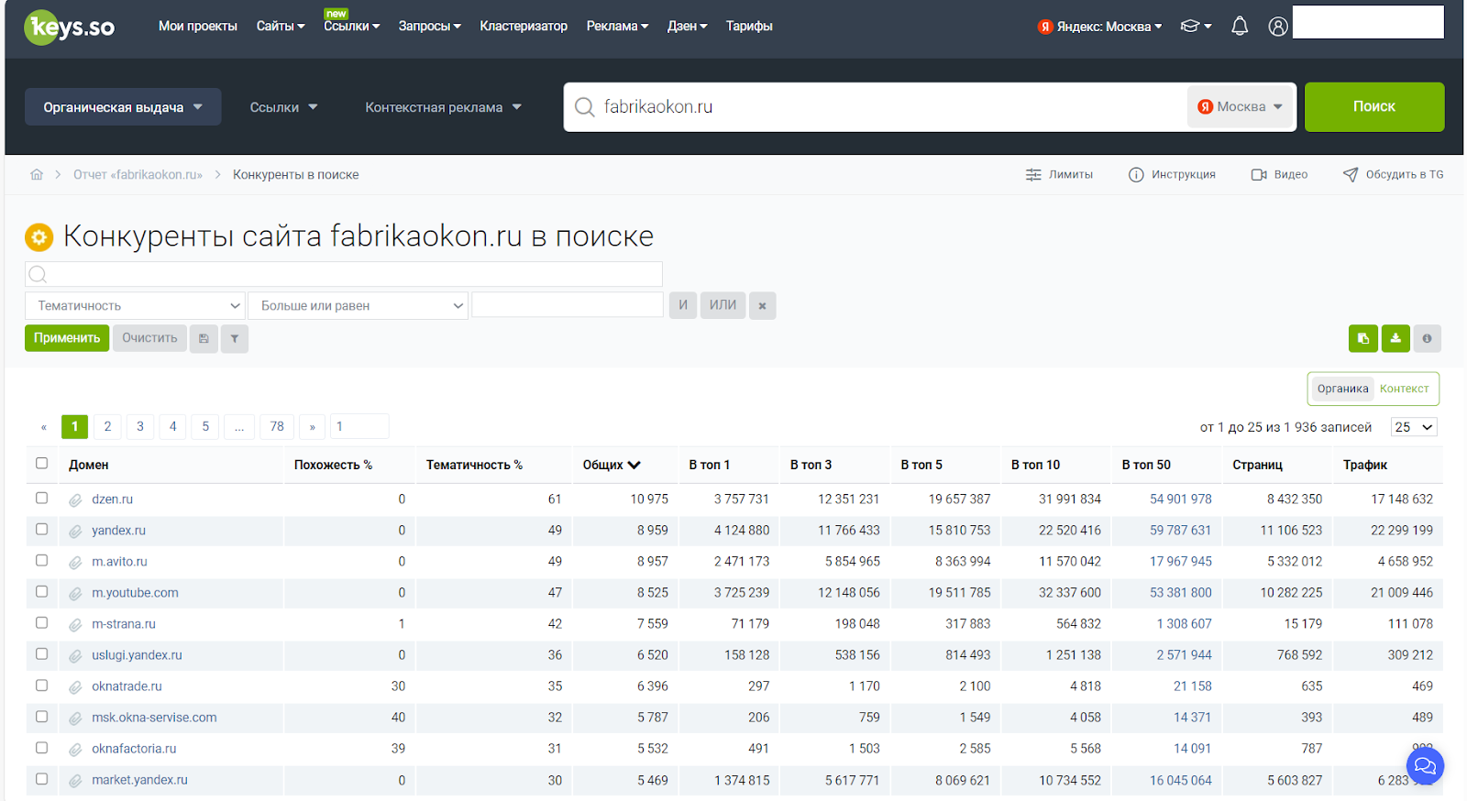Check the m-strana.ru row checkbox
The height and width of the screenshot is (801, 1467).
41,622
